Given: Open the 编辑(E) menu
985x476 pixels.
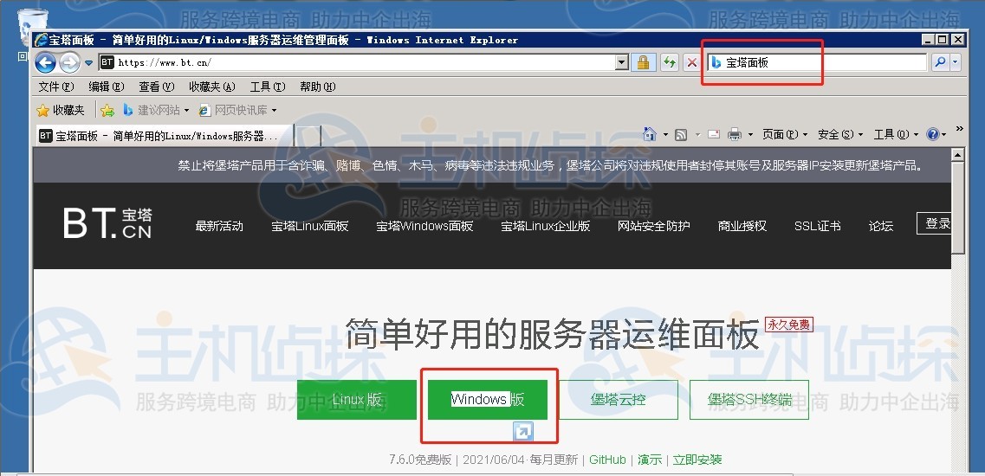Looking at the screenshot, I should (107, 87).
